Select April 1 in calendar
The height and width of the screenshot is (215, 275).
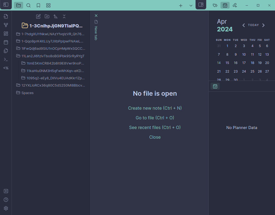[x=227, y=46]
